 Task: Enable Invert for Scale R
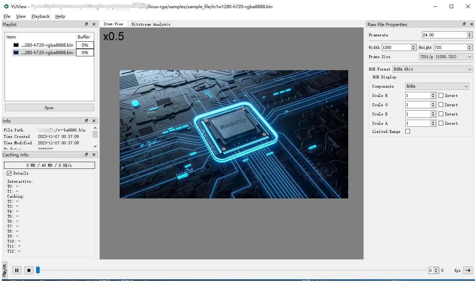tap(441, 95)
